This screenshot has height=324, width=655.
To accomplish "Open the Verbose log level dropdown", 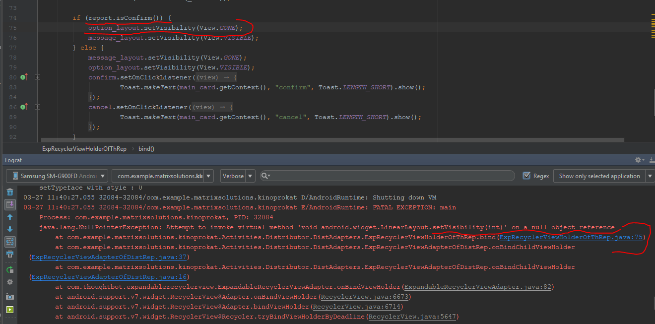I will point(238,176).
